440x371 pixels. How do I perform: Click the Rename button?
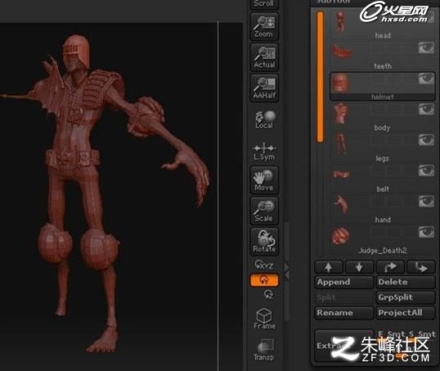(x=344, y=313)
